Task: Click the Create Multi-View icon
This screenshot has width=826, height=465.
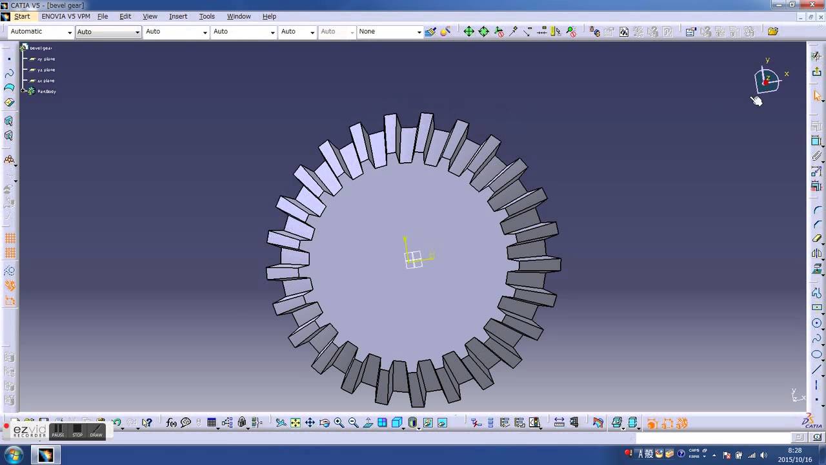Action: pos(382,423)
